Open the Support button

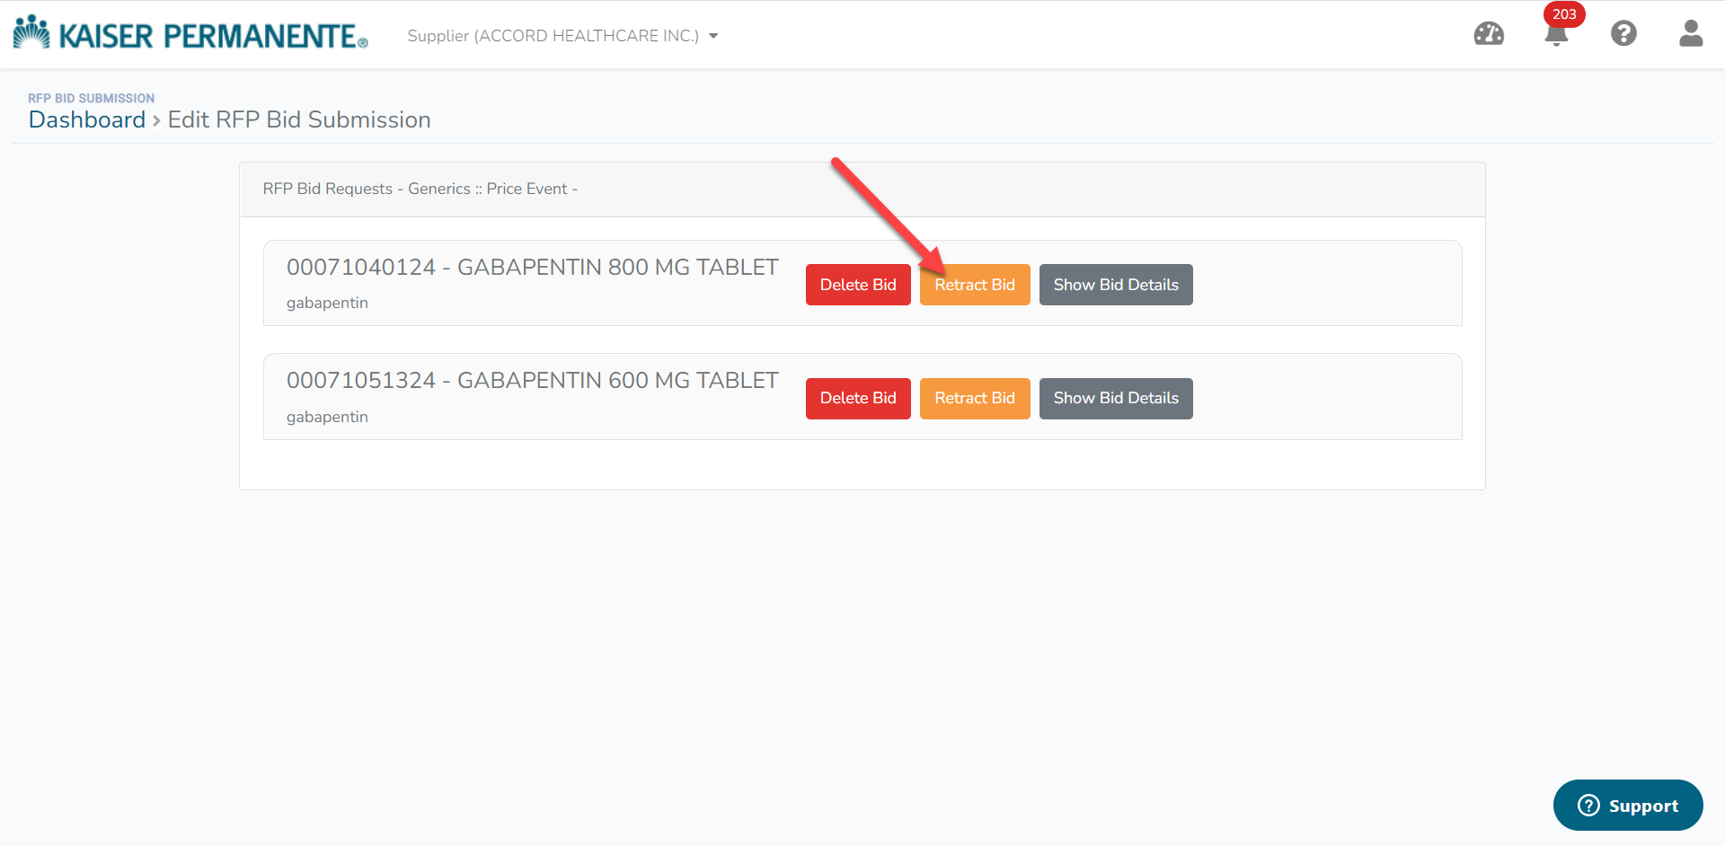click(x=1627, y=806)
